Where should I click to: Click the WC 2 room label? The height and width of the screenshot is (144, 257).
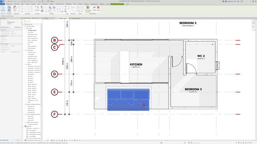tap(201, 56)
